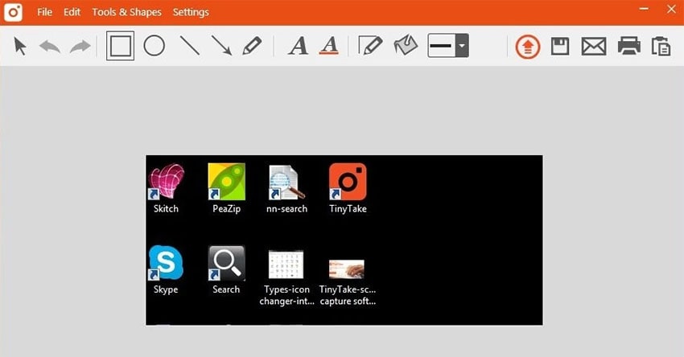Save the capture to disk

560,46
